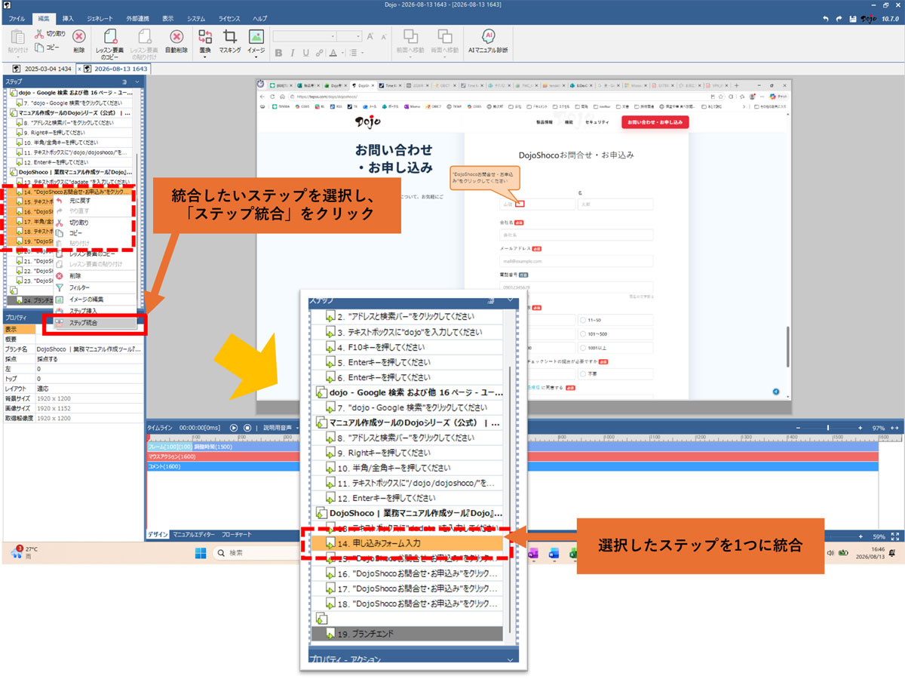Click the 切り取り scissors icon in the ribbon
Image resolution: width=905 pixels, height=679 pixels.
coord(38,34)
